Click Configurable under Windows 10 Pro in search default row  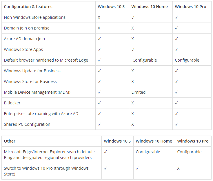pos(189,152)
